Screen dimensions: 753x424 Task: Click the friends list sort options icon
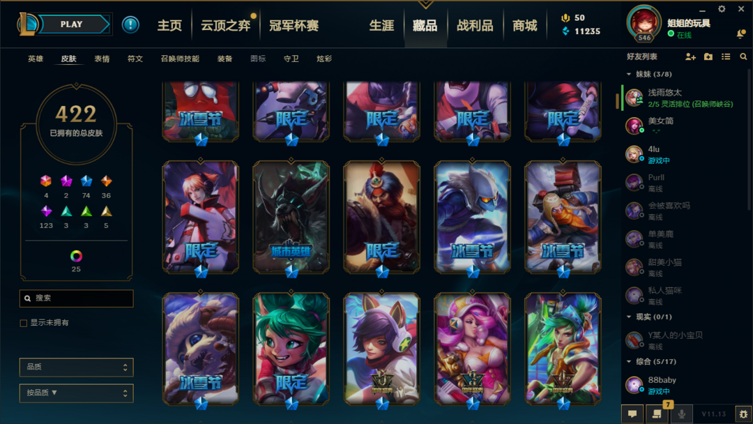click(x=726, y=56)
